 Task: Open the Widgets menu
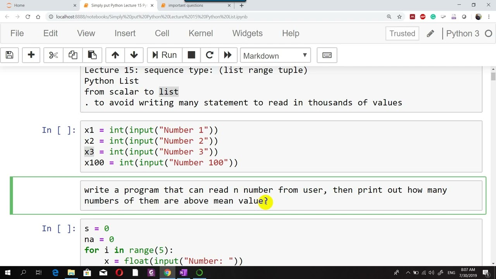[247, 33]
